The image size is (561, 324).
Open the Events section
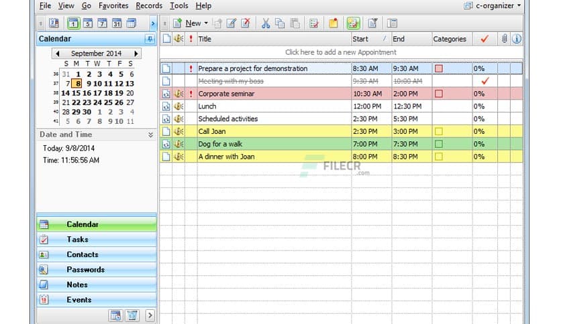click(96, 300)
